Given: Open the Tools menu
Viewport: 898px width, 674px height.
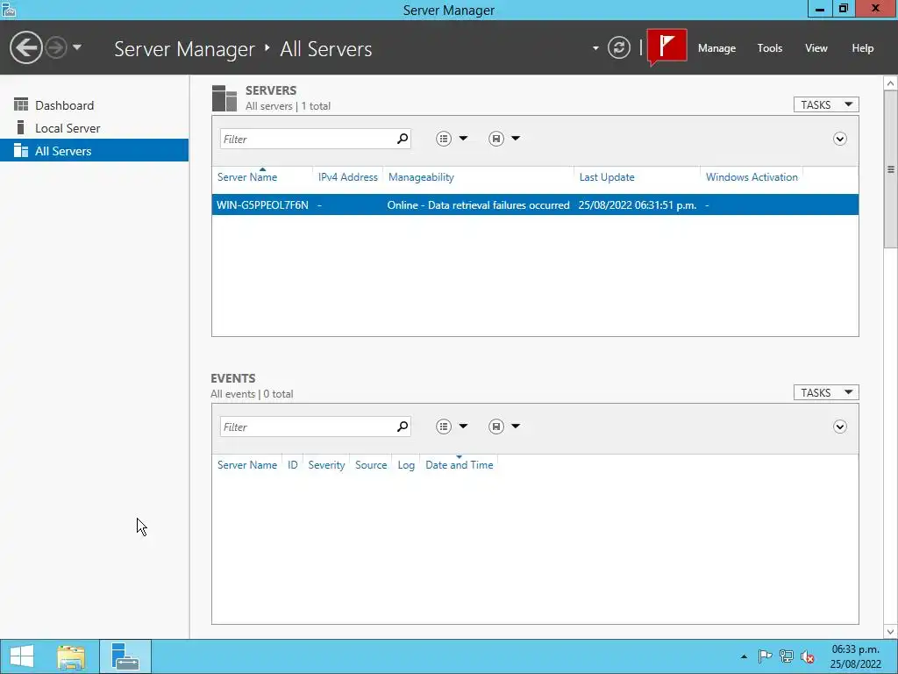Looking at the screenshot, I should pos(770,48).
